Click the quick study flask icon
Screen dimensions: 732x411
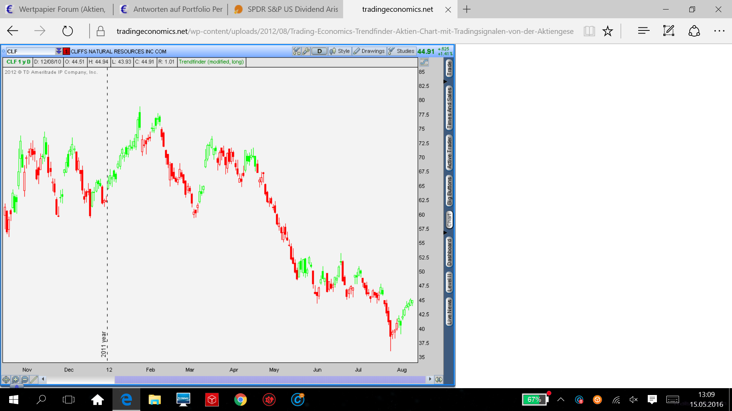297,51
